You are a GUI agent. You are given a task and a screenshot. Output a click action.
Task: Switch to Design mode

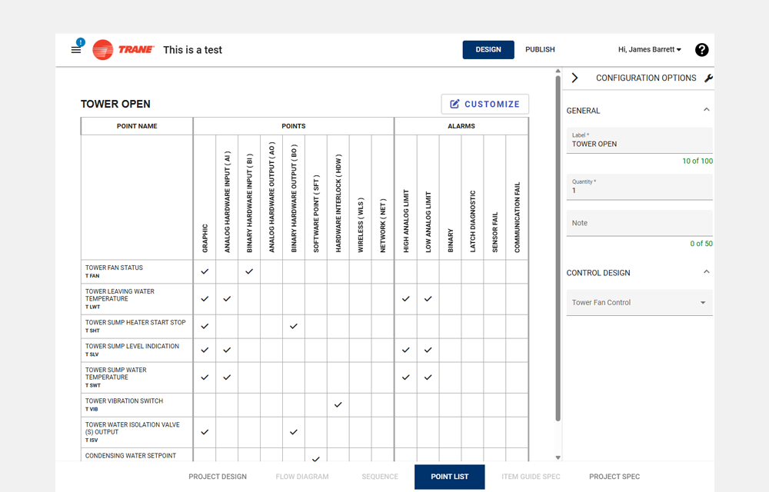[x=488, y=49]
